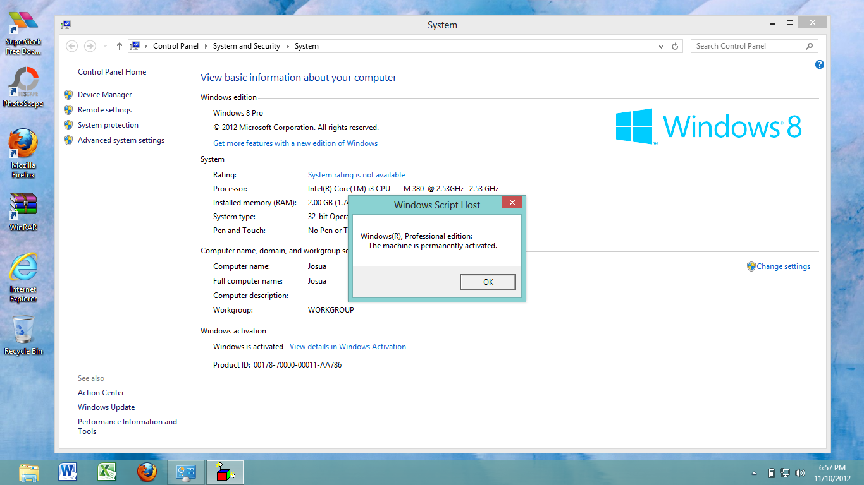This screenshot has width=864, height=485.
Task: Open the volume speaker tray icon
Action: pos(800,472)
